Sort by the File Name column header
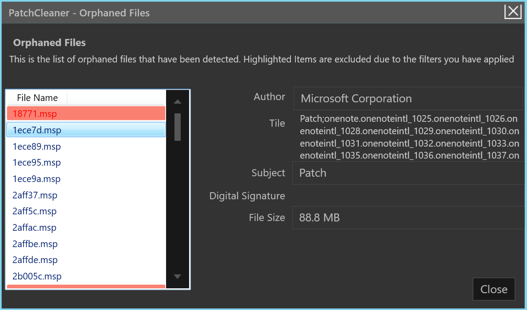 tap(37, 97)
